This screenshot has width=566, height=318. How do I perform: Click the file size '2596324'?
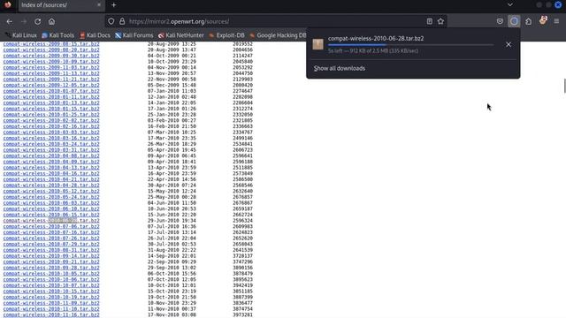pos(242,221)
